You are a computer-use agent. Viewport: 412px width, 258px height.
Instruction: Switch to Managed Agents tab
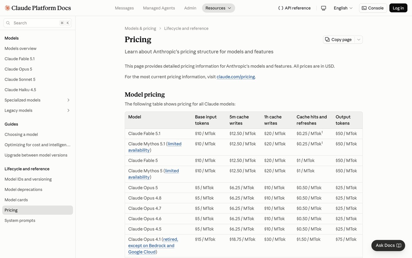[159, 8]
